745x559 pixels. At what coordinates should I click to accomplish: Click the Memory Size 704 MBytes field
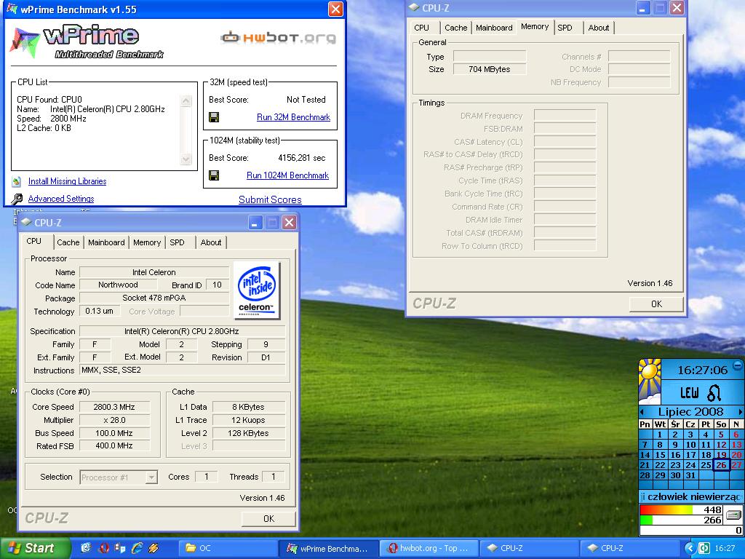click(x=490, y=69)
